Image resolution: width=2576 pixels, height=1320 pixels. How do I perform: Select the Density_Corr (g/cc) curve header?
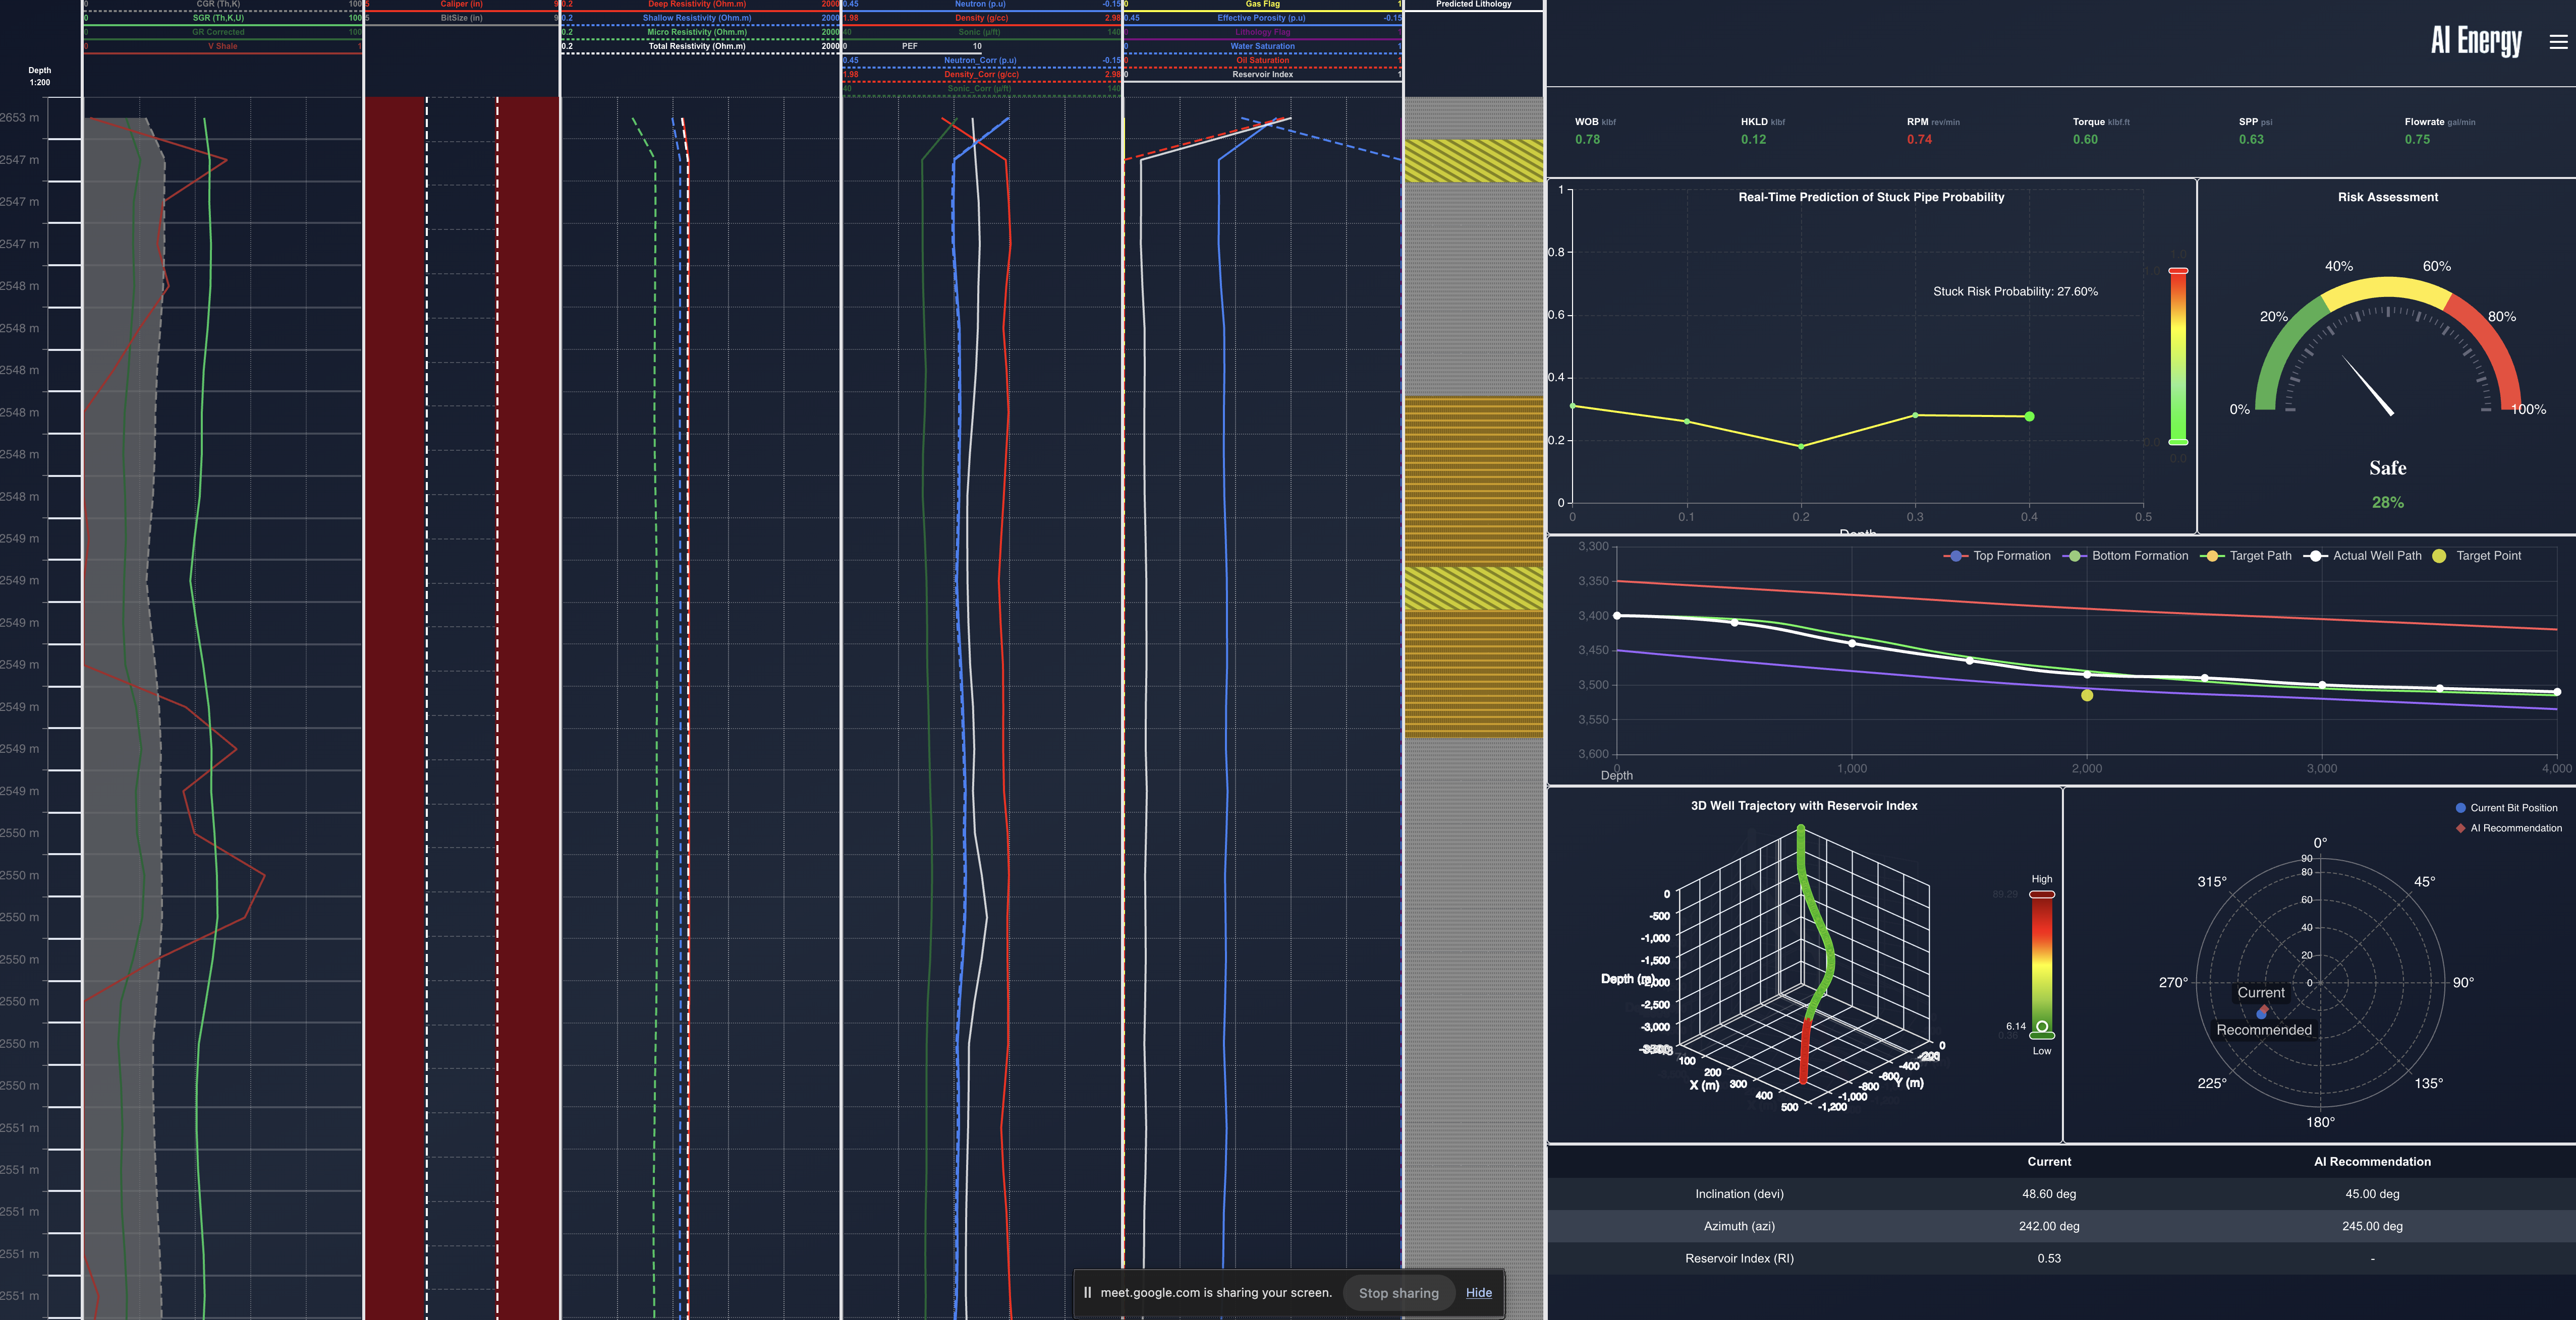981,74
